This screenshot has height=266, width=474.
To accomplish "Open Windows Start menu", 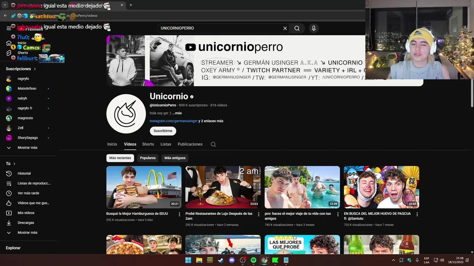I will 188,260.
